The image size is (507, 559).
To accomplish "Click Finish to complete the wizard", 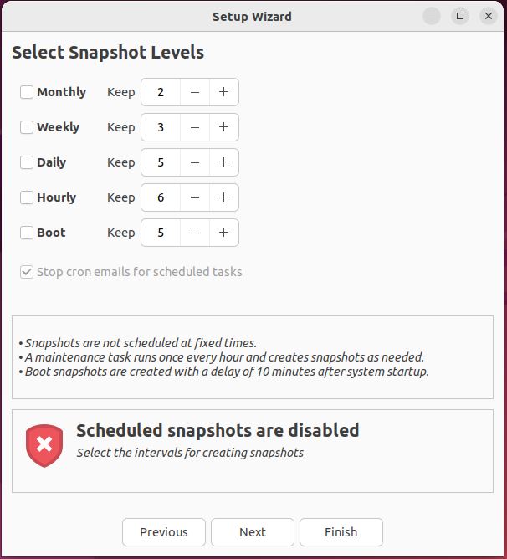I will click(341, 532).
